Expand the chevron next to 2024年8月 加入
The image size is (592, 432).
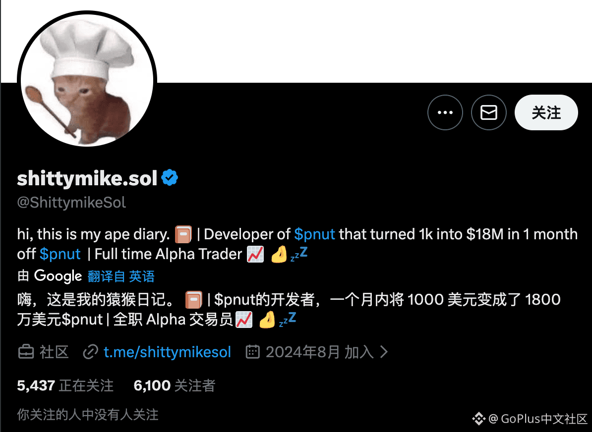point(384,352)
